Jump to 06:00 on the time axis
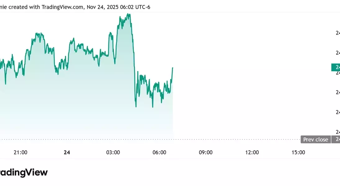 click(x=159, y=152)
